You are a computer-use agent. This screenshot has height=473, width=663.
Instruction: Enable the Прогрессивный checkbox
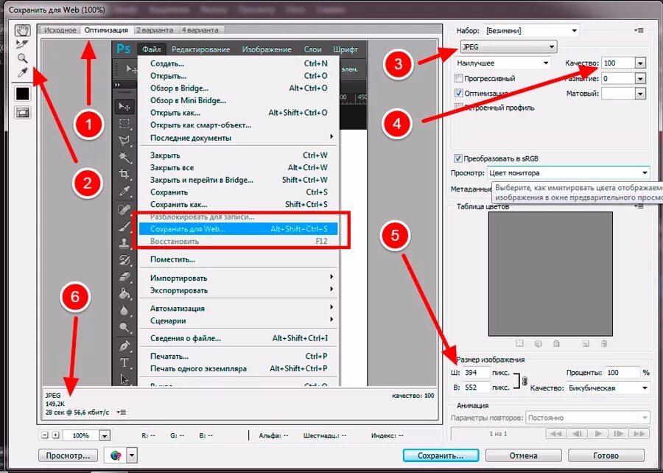(x=458, y=78)
